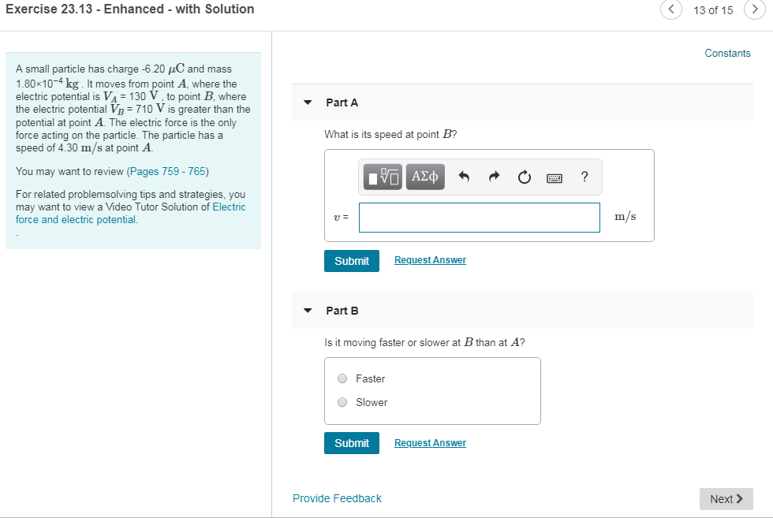Screen dimensions: 773x518
Task: Undo the last equation edit
Action: (x=464, y=177)
